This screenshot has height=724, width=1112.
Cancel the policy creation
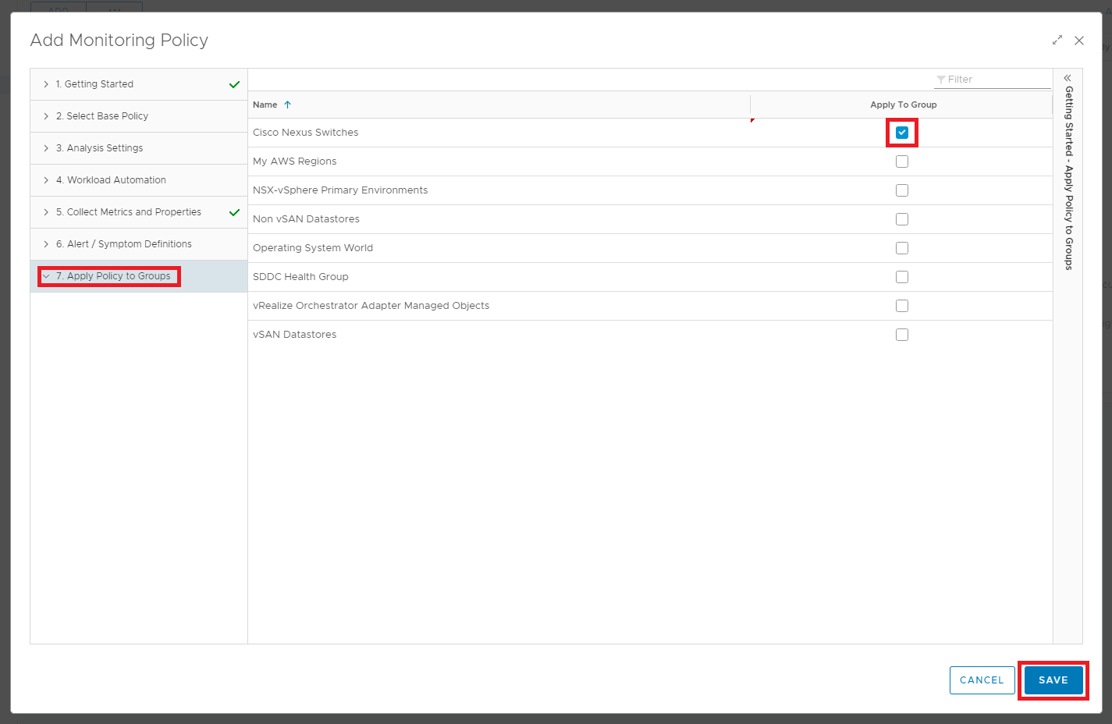coord(982,680)
